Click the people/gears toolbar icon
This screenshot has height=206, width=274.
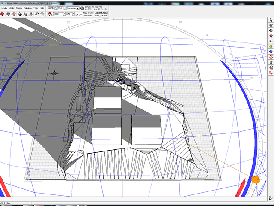point(25,14)
